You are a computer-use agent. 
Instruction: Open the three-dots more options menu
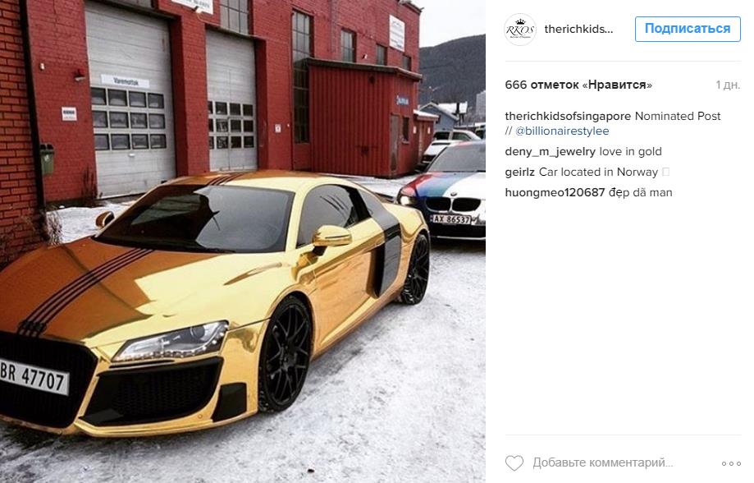point(731,463)
